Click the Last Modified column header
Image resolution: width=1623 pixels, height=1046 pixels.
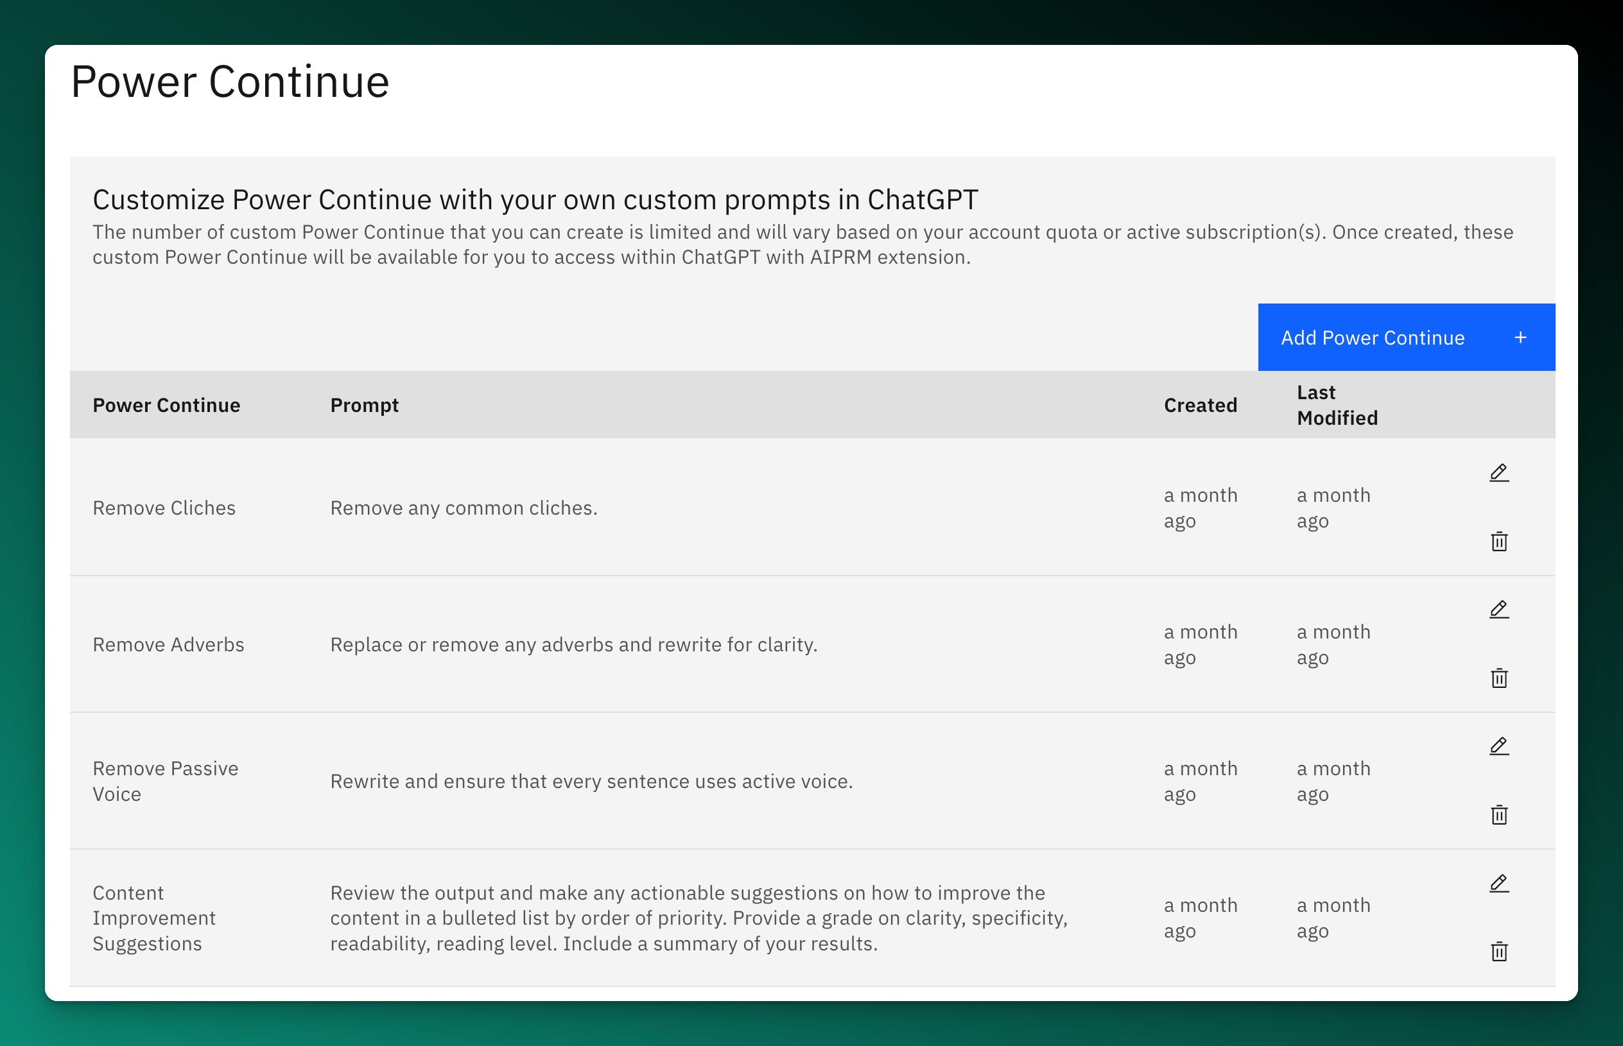coord(1336,405)
